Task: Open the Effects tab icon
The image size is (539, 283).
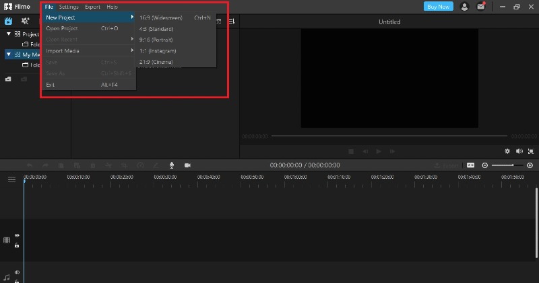Action: pos(25,22)
